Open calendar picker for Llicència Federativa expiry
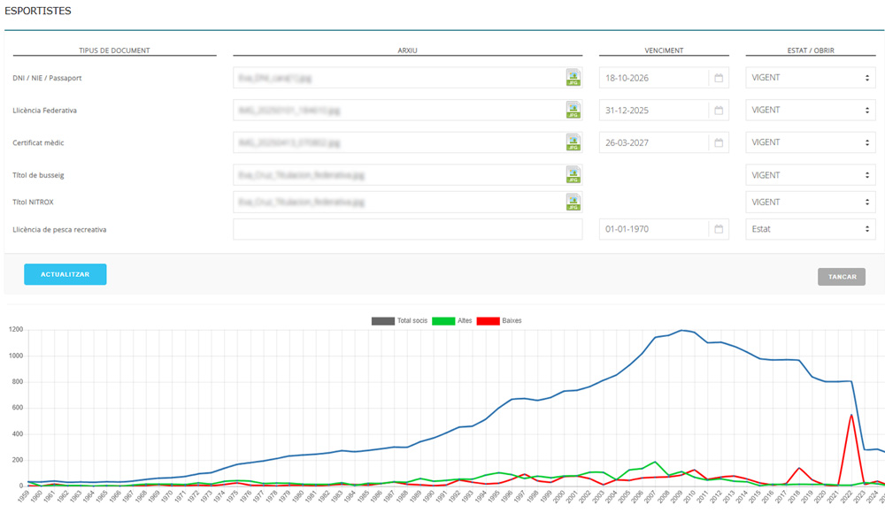 719,111
